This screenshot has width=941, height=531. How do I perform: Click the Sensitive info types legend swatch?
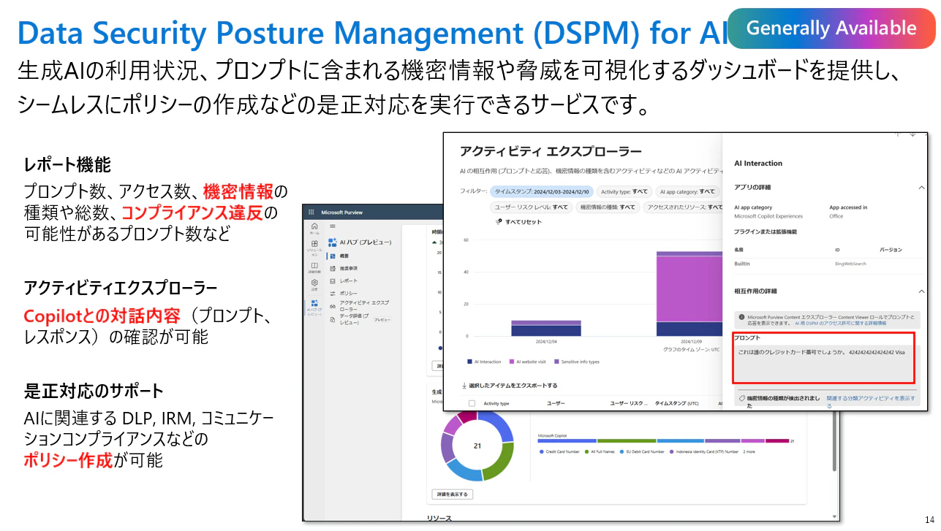point(556,362)
